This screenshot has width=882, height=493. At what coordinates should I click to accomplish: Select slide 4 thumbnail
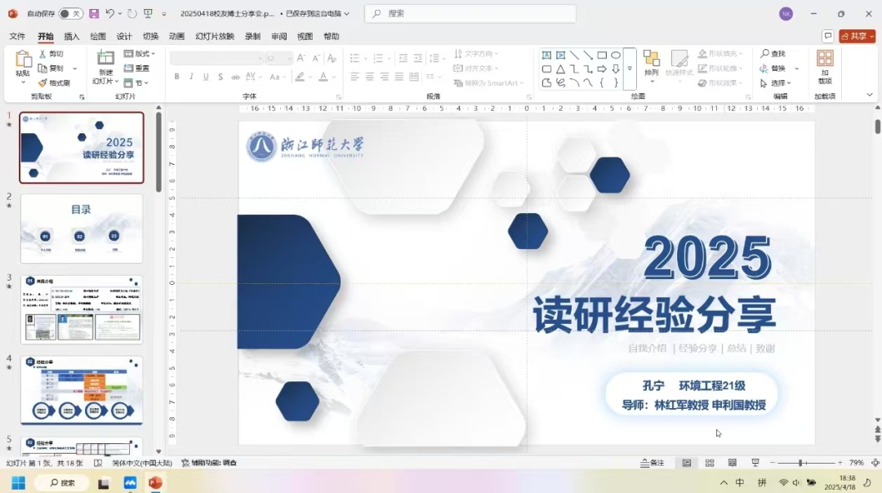pyautogui.click(x=82, y=390)
